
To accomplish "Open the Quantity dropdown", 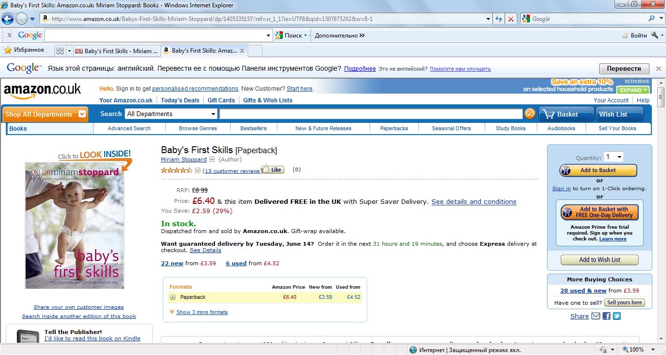I will [x=614, y=157].
